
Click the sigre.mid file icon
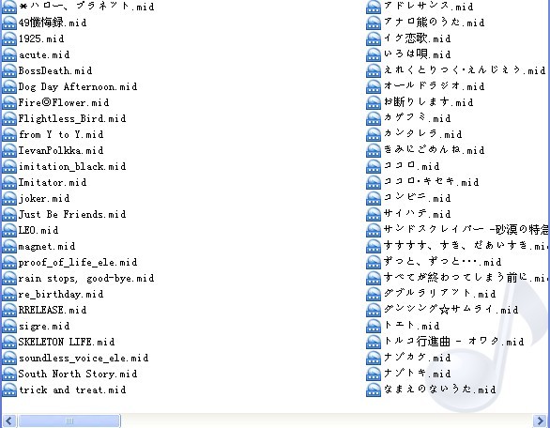[9, 326]
